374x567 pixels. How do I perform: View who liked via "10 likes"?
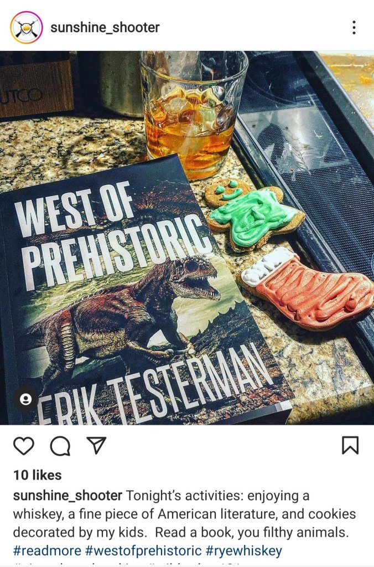click(x=38, y=475)
